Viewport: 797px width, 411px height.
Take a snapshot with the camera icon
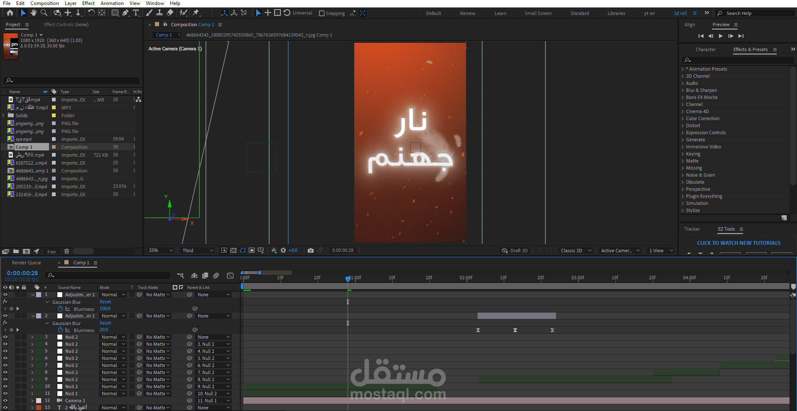[311, 250]
